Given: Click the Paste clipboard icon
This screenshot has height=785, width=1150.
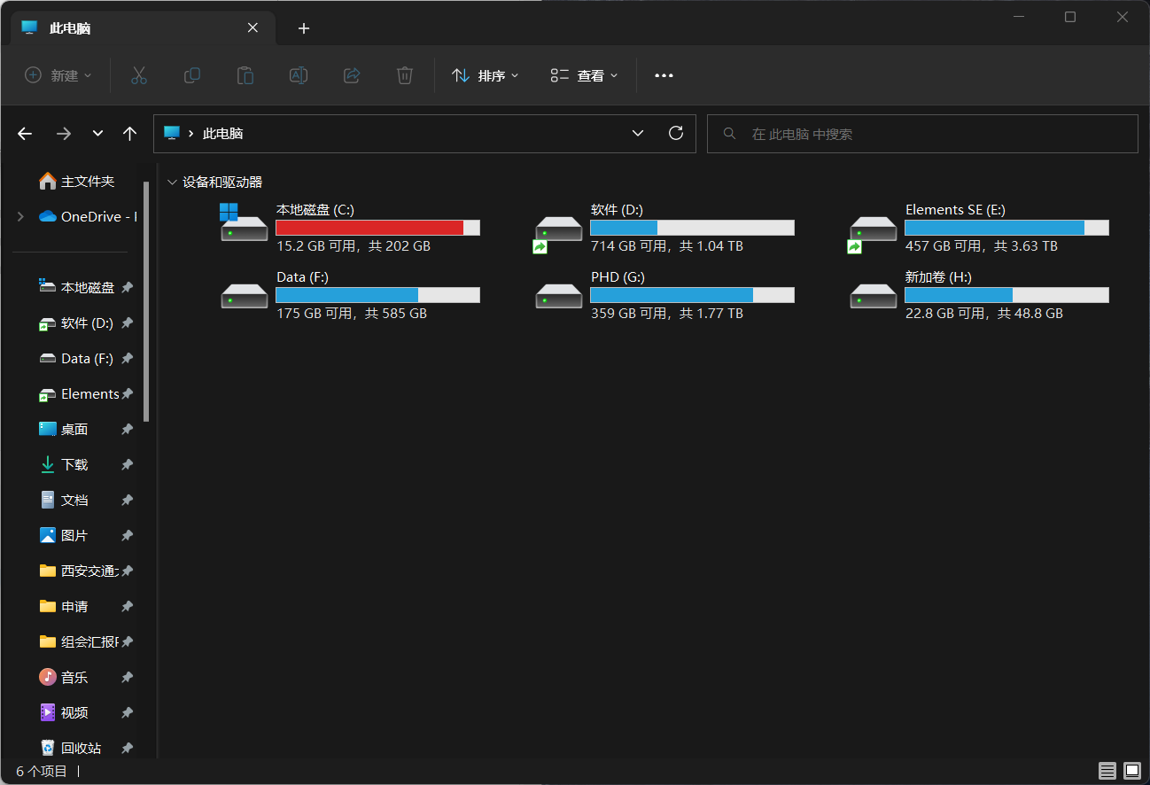Looking at the screenshot, I should coord(245,75).
